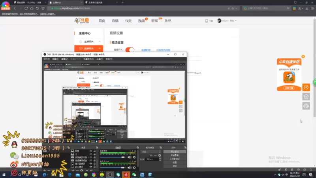This screenshot has width=316, height=178.
Task: Click the bookmark star left of the address bar
Action: tap(43, 8)
